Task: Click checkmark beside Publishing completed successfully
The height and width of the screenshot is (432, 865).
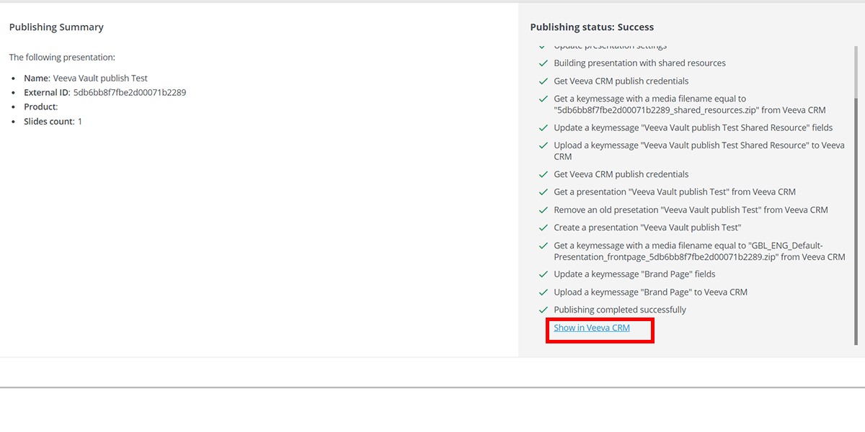Action: click(x=544, y=310)
